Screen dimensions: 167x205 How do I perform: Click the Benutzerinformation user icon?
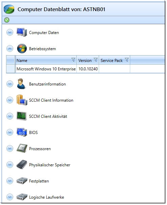(x=21, y=84)
